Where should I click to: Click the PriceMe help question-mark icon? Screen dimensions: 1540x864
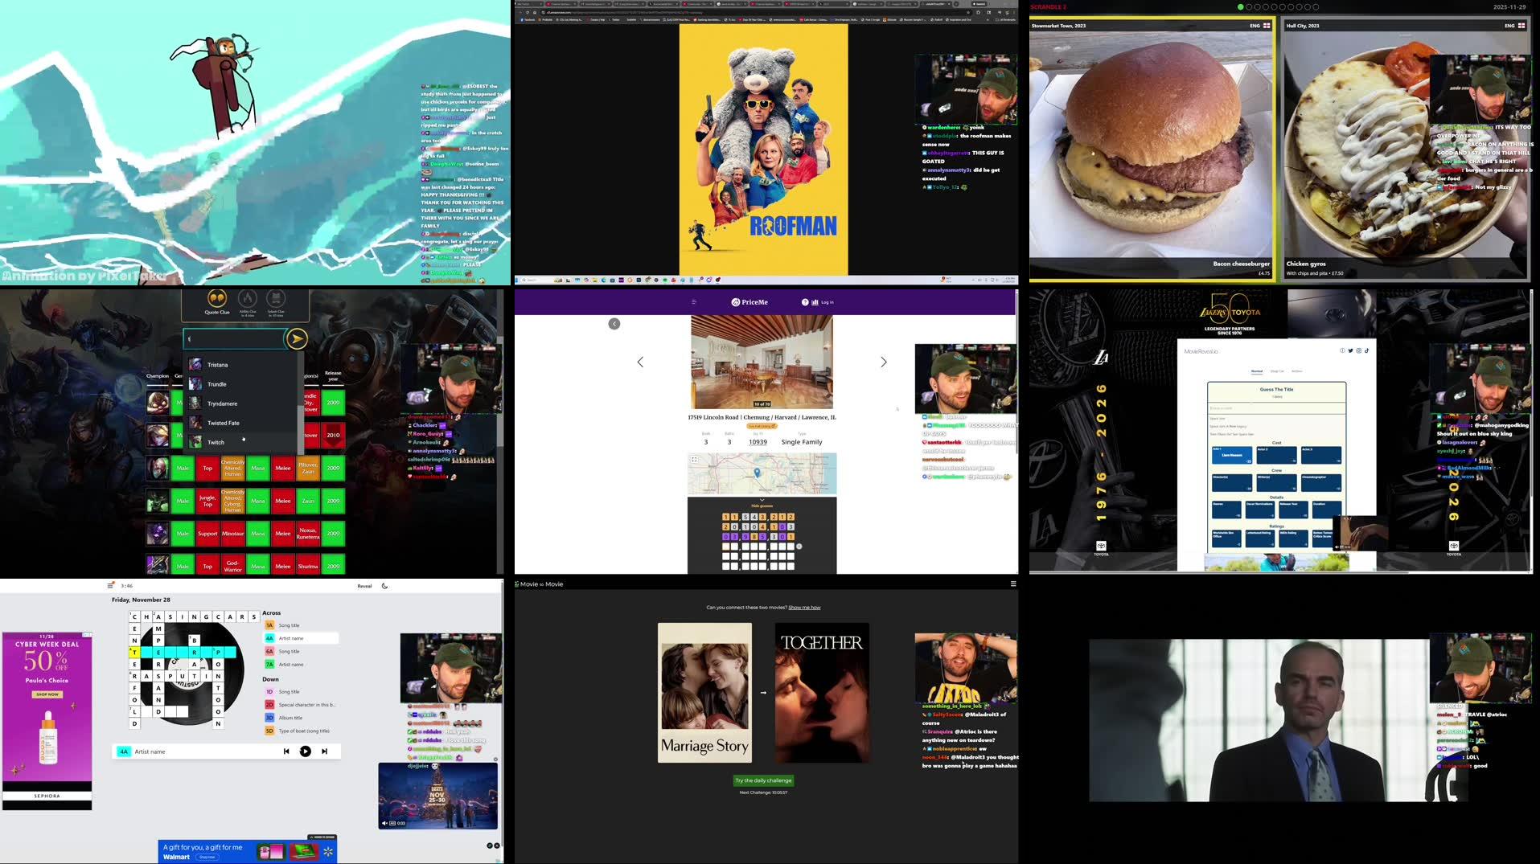[x=805, y=302]
